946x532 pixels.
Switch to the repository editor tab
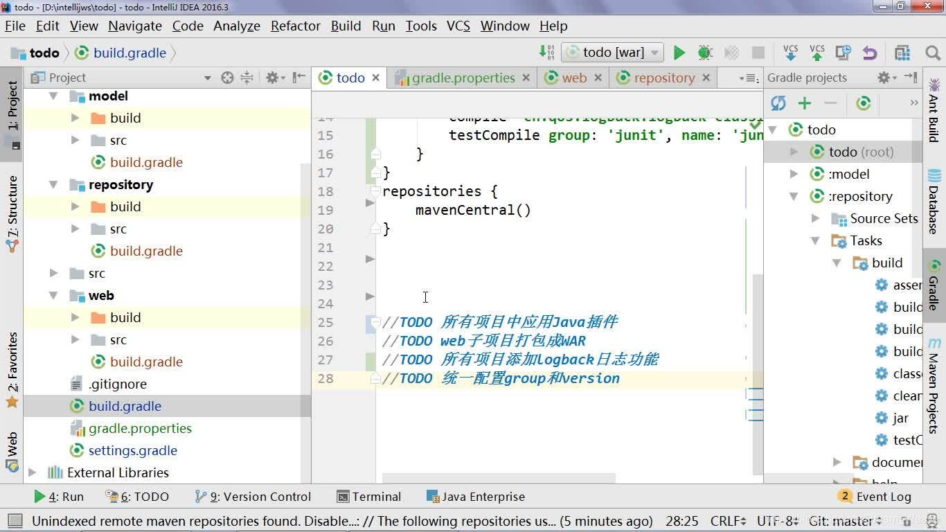663,78
